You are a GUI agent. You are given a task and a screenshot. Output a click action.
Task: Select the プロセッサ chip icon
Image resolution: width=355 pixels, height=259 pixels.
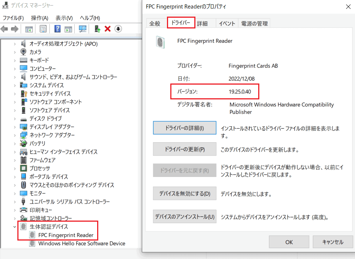(x=23, y=168)
